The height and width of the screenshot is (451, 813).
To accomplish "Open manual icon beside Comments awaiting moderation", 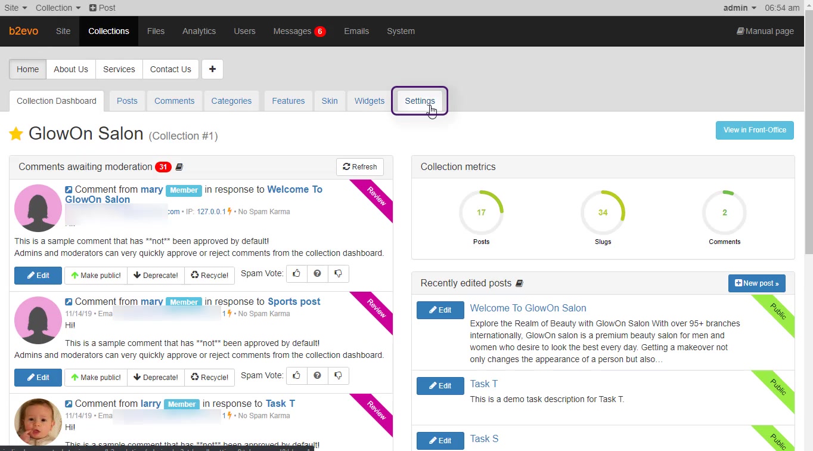I will (x=179, y=167).
